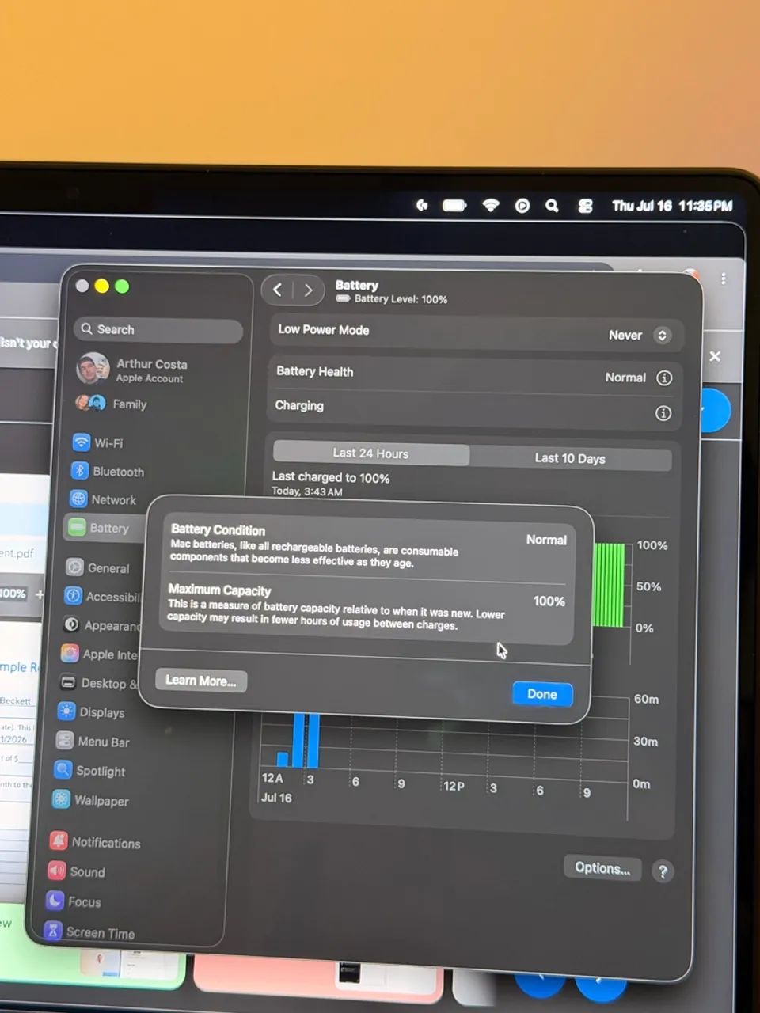
Task: Click the Done button in dialog
Action: tap(542, 694)
